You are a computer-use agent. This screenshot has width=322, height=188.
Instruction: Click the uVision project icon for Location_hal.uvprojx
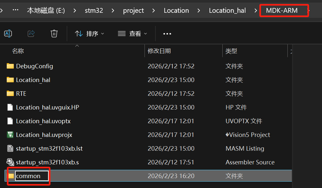point(10,135)
